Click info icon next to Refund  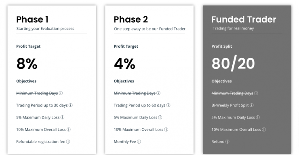click(x=227, y=142)
